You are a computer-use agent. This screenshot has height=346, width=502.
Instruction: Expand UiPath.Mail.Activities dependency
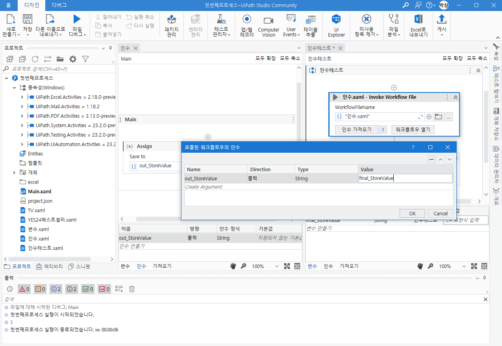pos(22,107)
